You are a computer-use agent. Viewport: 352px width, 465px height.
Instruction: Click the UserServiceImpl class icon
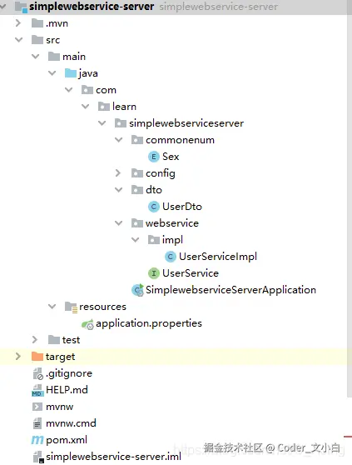pos(171,257)
